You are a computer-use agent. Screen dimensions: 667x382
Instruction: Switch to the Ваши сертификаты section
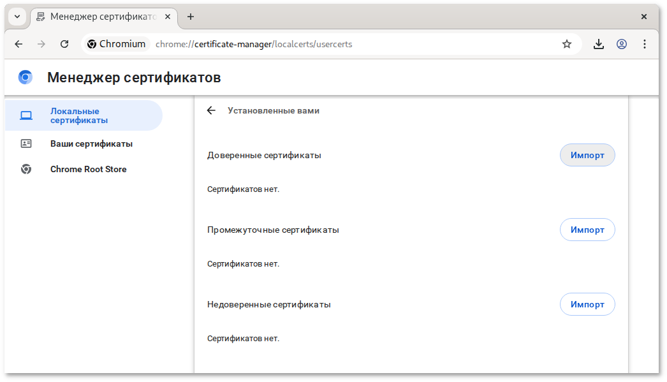[91, 143]
